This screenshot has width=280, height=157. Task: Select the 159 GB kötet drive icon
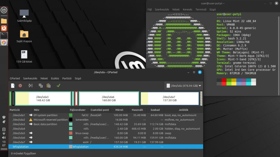(24, 57)
